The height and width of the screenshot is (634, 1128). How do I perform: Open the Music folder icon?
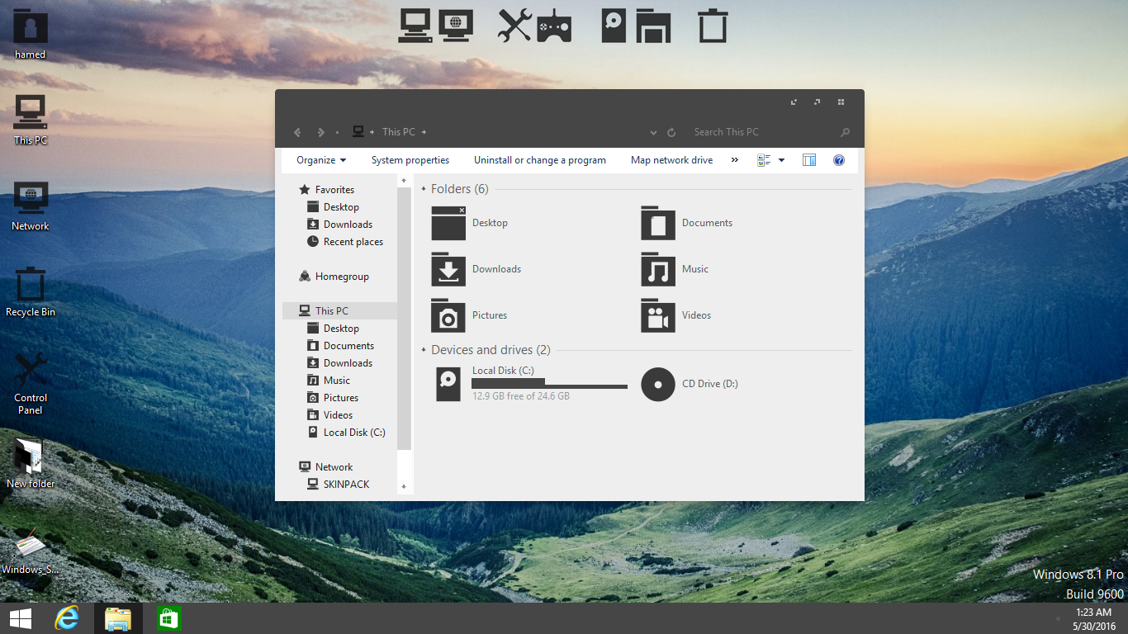(x=658, y=269)
